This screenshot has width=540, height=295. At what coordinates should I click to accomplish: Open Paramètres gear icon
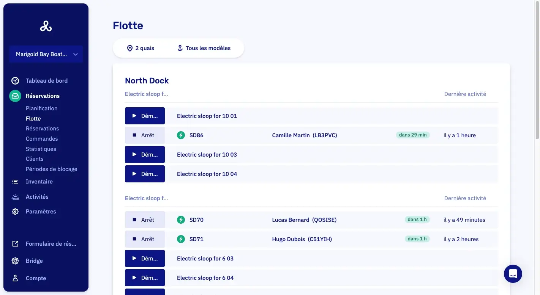pos(15,212)
